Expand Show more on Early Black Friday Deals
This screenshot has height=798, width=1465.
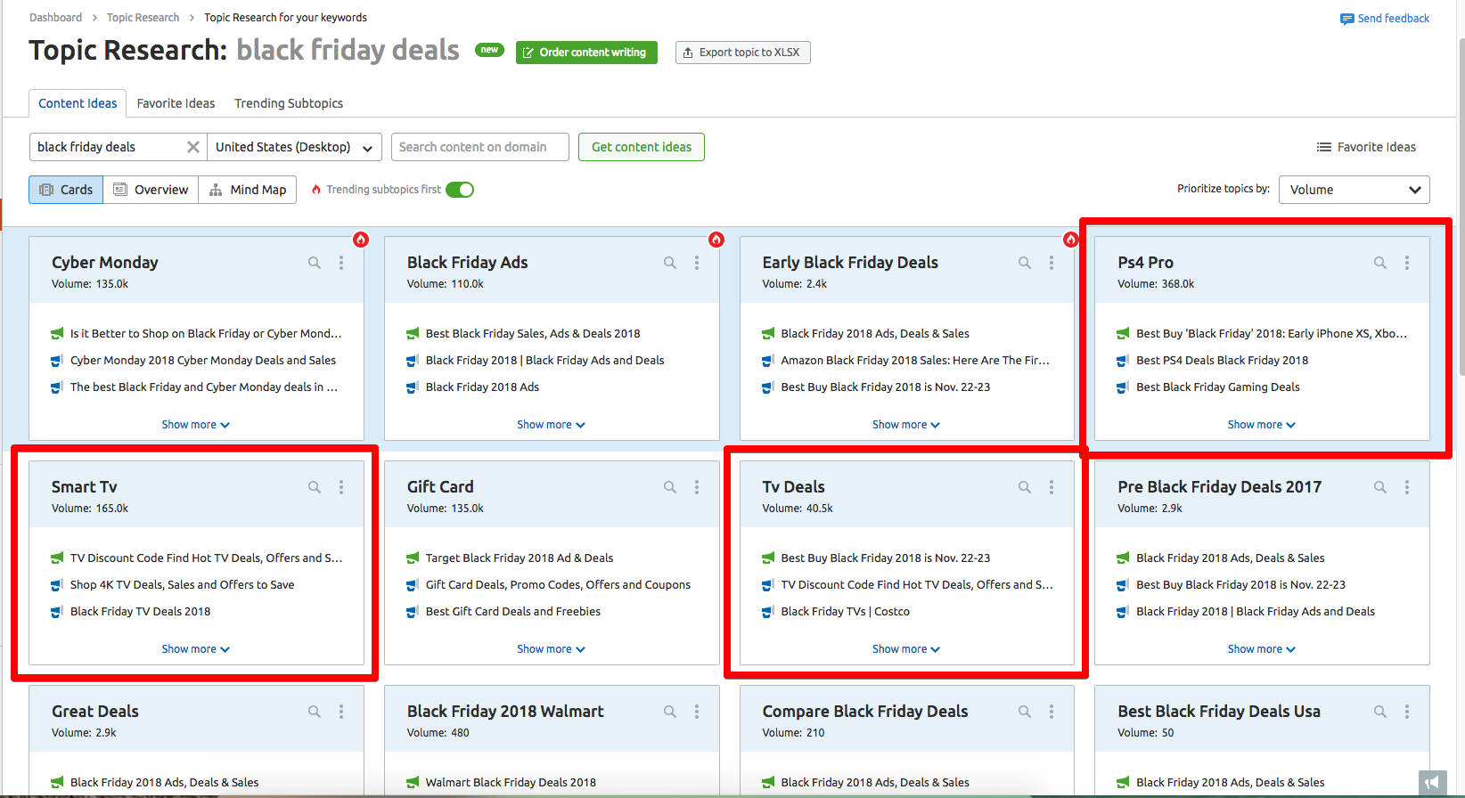click(905, 425)
